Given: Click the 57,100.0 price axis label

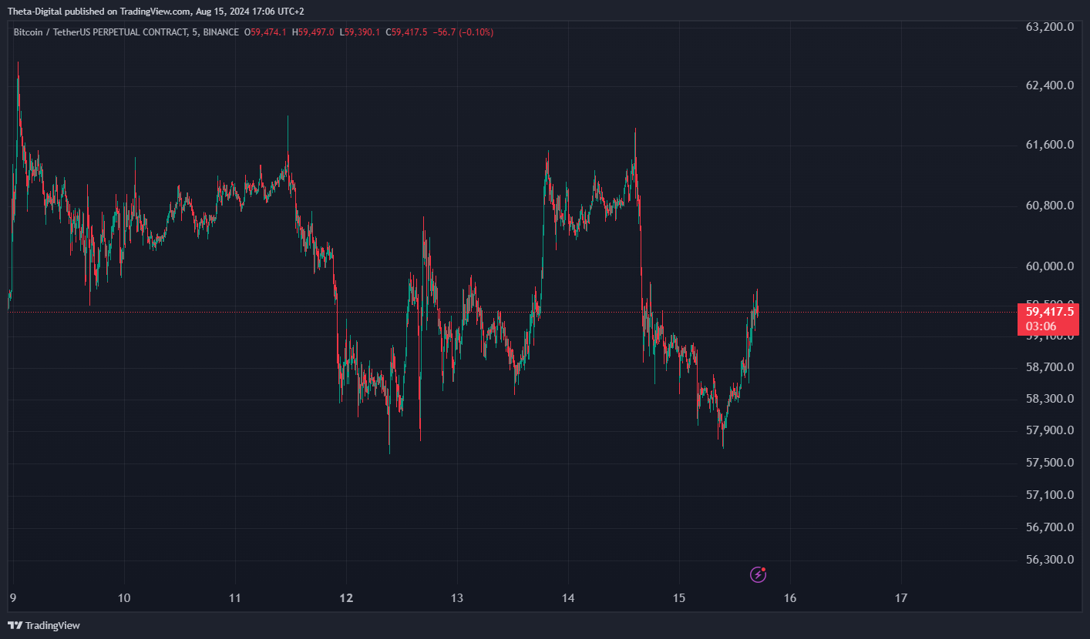Looking at the screenshot, I should pyautogui.click(x=1050, y=494).
